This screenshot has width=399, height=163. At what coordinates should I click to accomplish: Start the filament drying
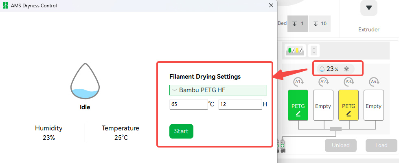pos(181,131)
